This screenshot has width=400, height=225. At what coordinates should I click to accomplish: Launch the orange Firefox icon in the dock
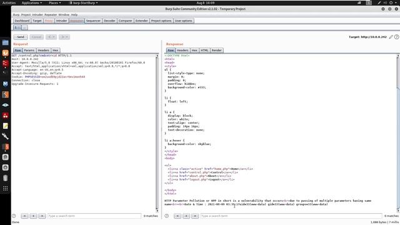click(6, 52)
